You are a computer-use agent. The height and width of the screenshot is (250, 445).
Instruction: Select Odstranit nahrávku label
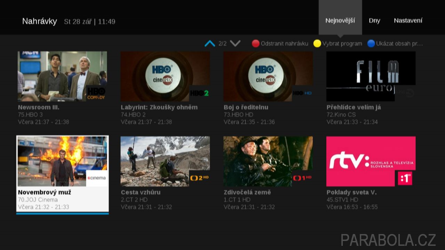(x=284, y=44)
